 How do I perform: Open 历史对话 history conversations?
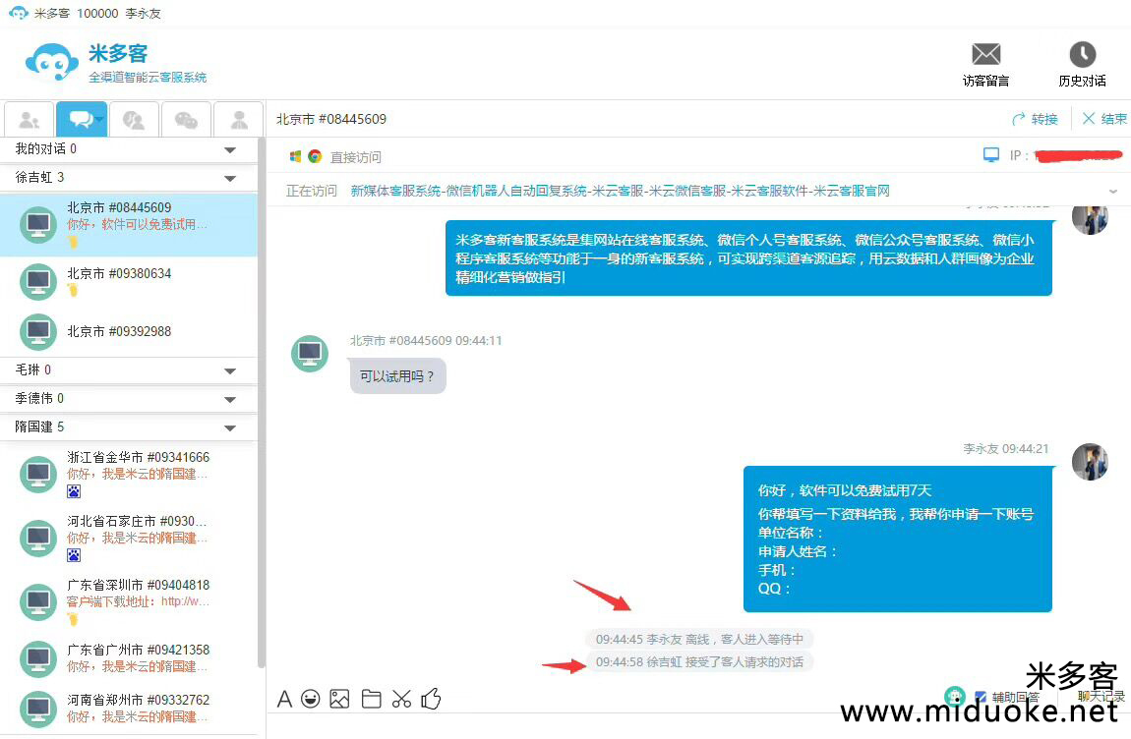click(1082, 65)
